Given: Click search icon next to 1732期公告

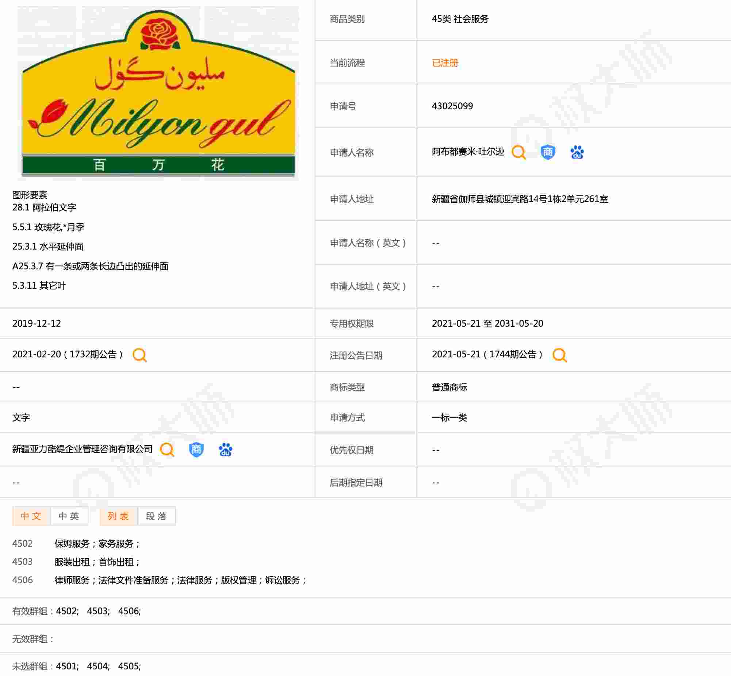Looking at the screenshot, I should [139, 355].
